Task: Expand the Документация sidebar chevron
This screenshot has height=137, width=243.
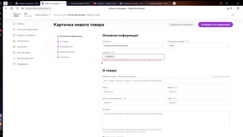Action: pyautogui.click(x=46, y=53)
